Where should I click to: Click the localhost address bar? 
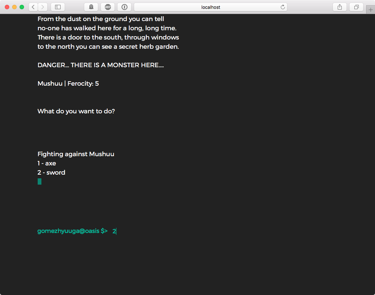[x=211, y=7]
